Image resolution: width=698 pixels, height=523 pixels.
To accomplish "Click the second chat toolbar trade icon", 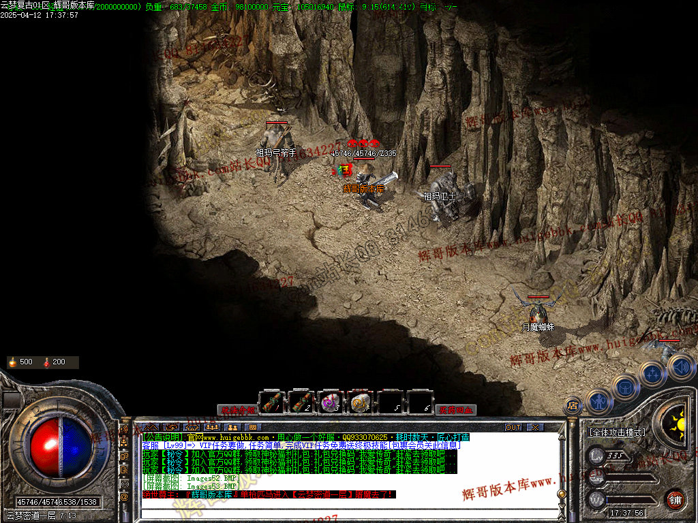I will (171, 428).
